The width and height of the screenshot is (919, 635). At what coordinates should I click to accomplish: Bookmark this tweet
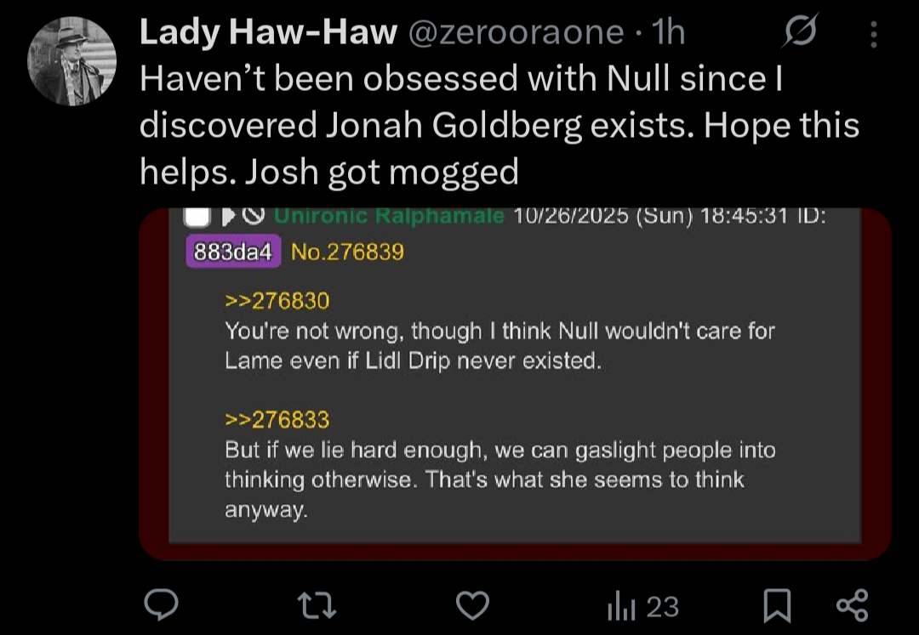[x=776, y=606]
